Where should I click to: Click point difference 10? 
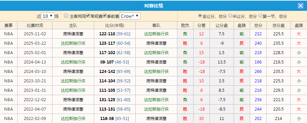(201, 81)
